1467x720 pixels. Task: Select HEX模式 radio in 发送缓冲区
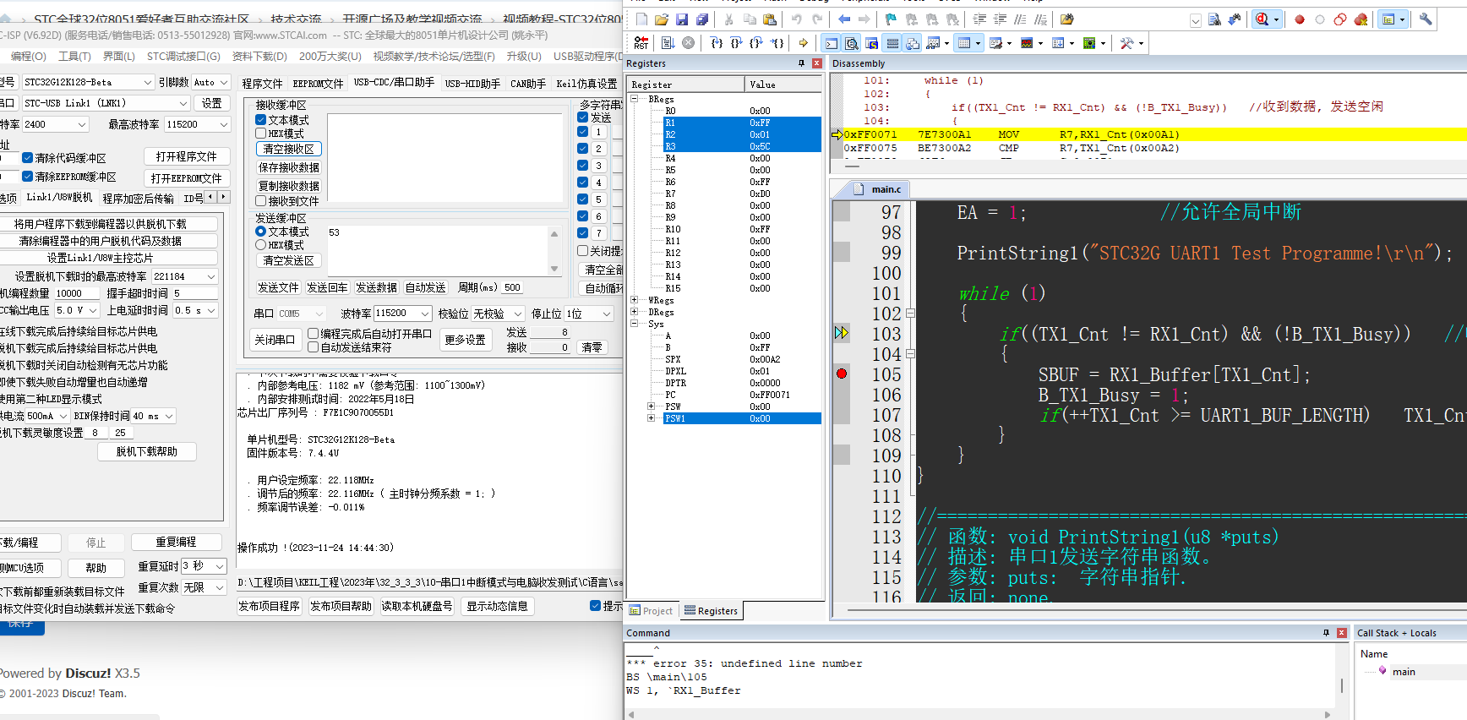(x=261, y=245)
